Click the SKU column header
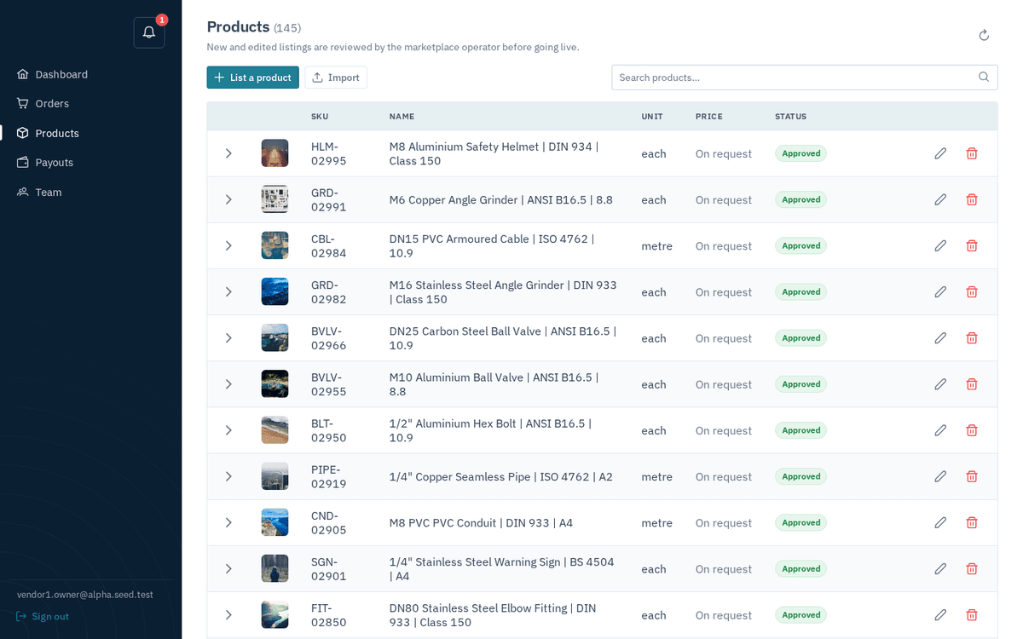This screenshot has height=639, width=1023. point(320,116)
